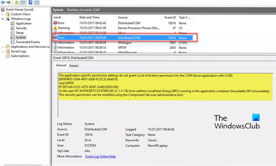Switch to the Details tab
This screenshot has width=276, height=166.
tap(74, 66)
